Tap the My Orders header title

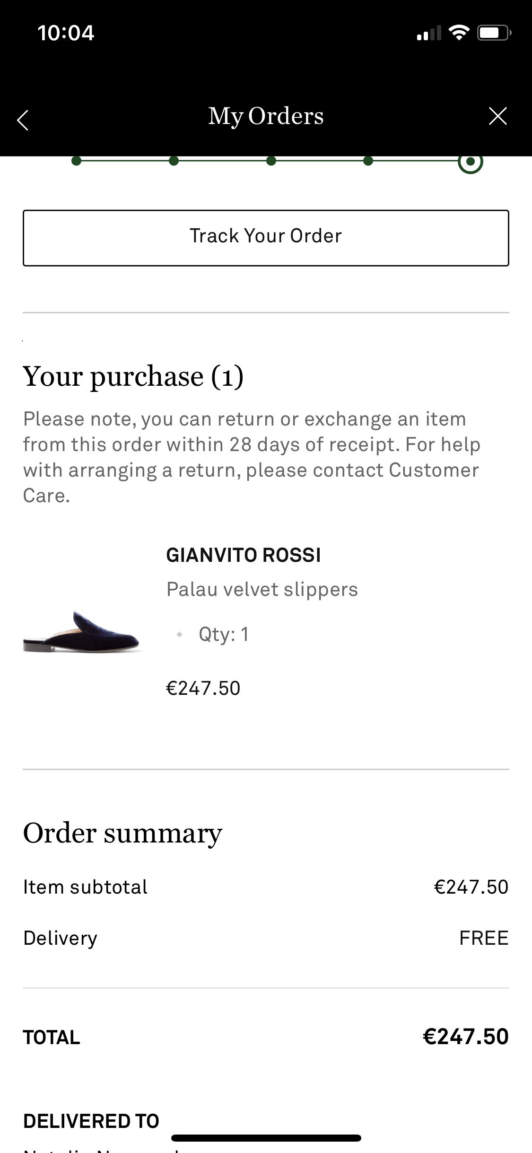point(266,116)
